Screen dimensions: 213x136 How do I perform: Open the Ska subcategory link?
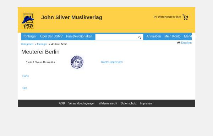click(25, 88)
